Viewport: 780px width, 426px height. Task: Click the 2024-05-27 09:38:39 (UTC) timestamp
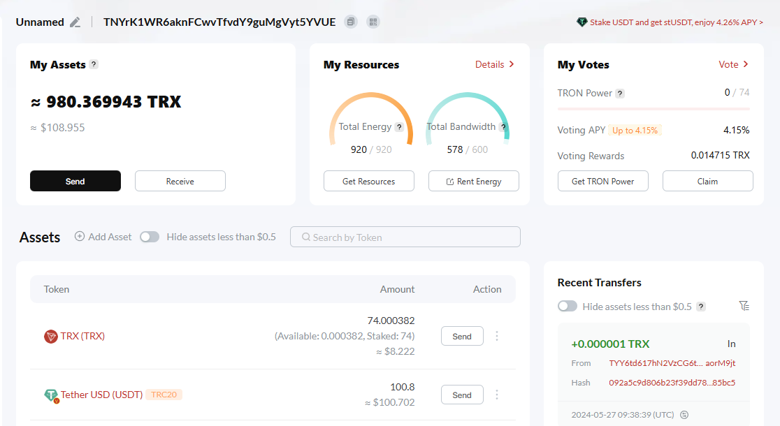(622, 415)
